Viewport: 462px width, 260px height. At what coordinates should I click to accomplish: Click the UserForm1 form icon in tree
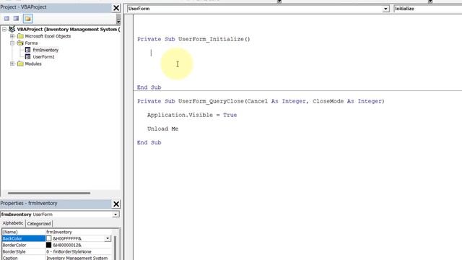point(27,56)
